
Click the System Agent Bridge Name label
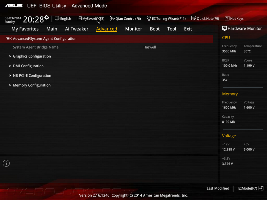coord(36,47)
